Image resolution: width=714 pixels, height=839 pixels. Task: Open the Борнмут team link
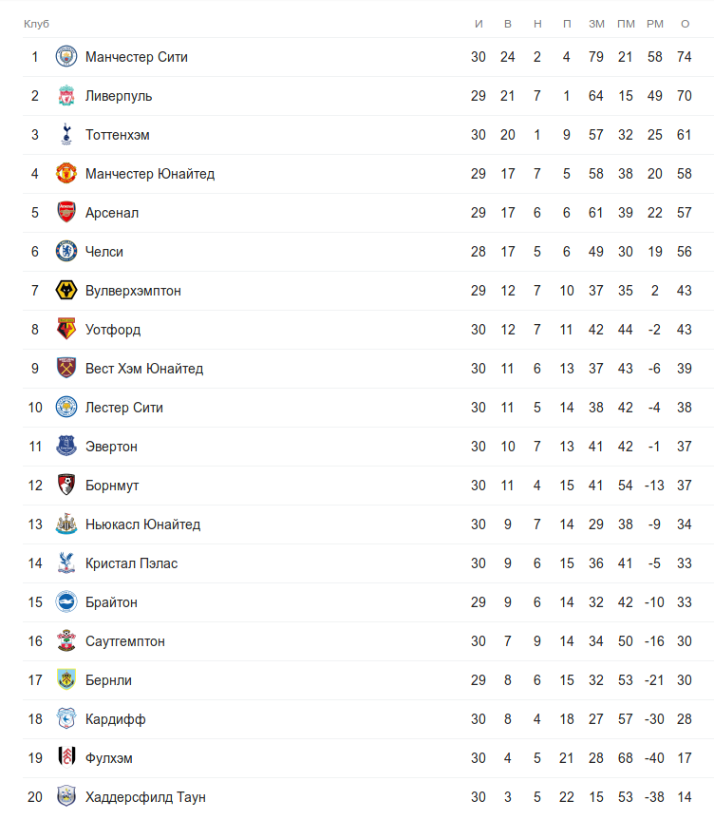[x=112, y=486]
